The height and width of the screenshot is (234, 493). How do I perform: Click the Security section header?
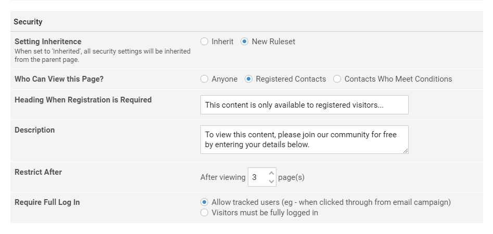(x=28, y=22)
